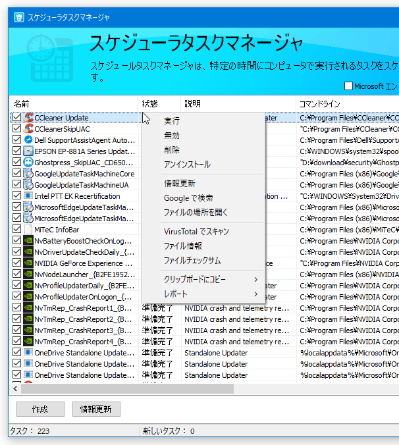Image resolution: width=399 pixels, height=445 pixels.
Task: Click the app icon in the title bar
Action: pyautogui.click(x=18, y=17)
